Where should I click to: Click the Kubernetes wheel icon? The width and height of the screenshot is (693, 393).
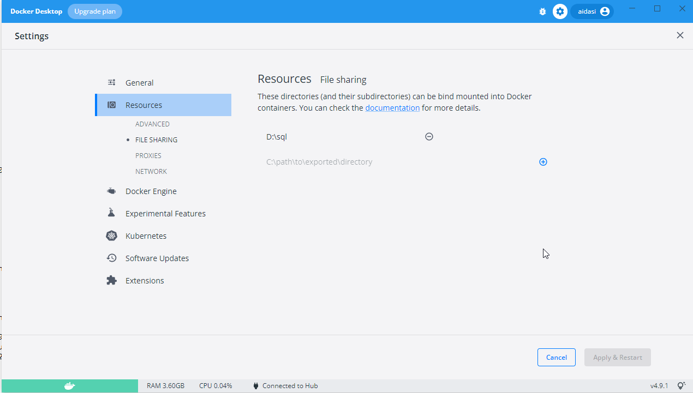pyautogui.click(x=111, y=236)
